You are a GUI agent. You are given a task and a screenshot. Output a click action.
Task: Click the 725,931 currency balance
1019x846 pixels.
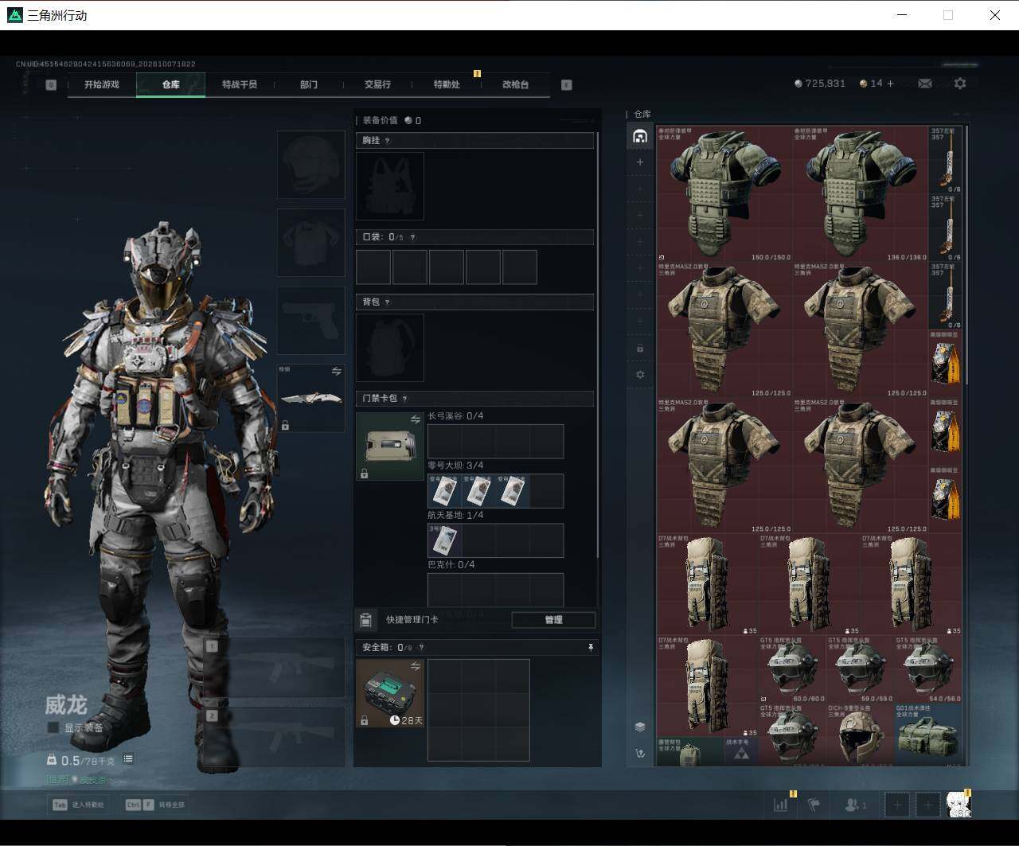pyautogui.click(x=820, y=84)
